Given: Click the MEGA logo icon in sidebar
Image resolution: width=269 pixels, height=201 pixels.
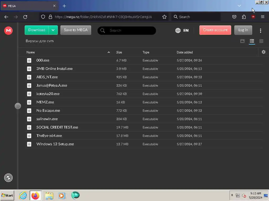Looking at the screenshot, I should (x=8, y=31).
